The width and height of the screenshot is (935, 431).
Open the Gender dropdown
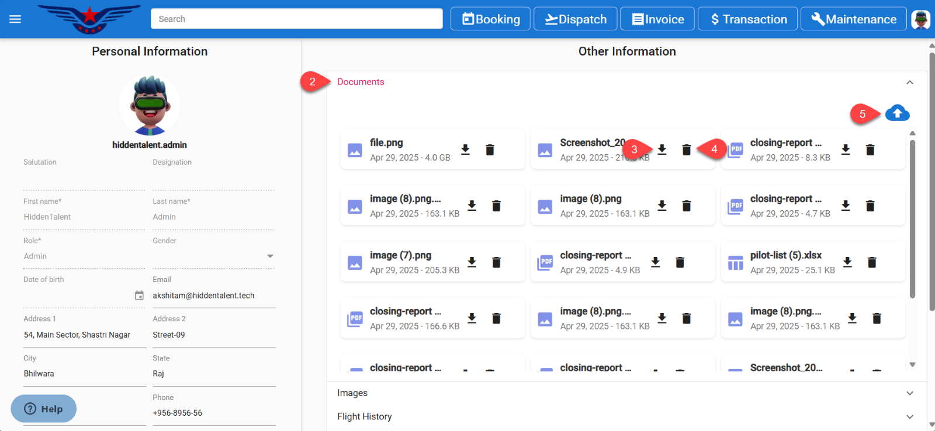(x=269, y=256)
